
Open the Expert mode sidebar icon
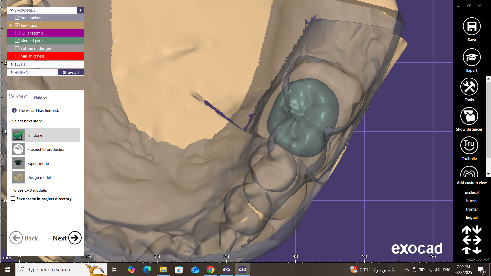[x=472, y=57]
